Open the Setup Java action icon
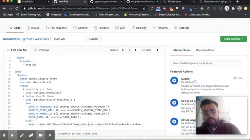 coord(174,122)
